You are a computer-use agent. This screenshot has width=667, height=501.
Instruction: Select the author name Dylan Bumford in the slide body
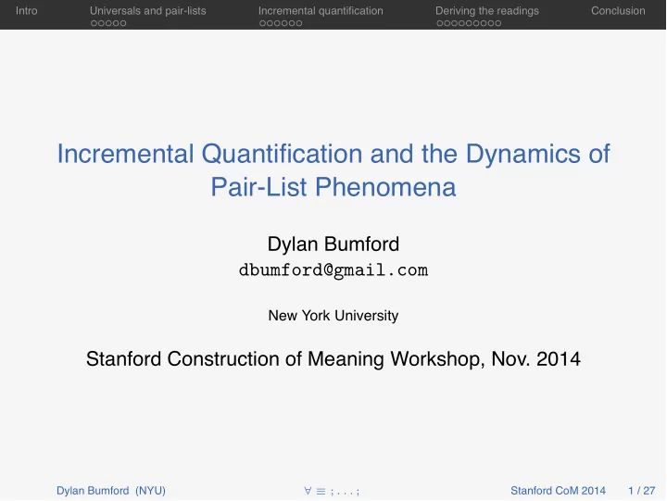[333, 244]
